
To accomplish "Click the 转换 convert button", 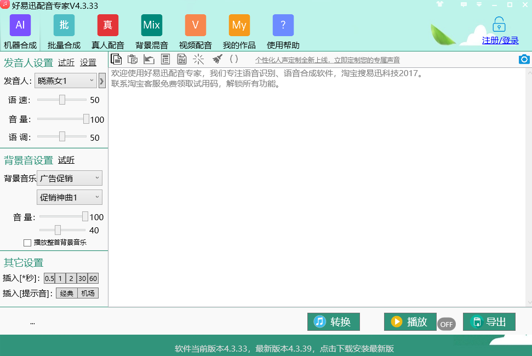I will [x=334, y=322].
